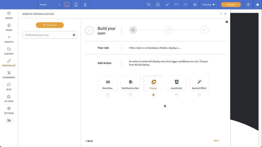This screenshot has height=147, width=262.
Task: Open gear settings for draft rule
Action: (x=74, y=35)
